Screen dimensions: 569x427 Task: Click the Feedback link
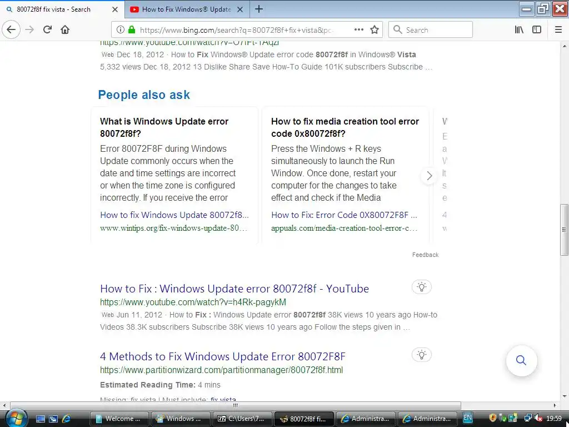425,255
